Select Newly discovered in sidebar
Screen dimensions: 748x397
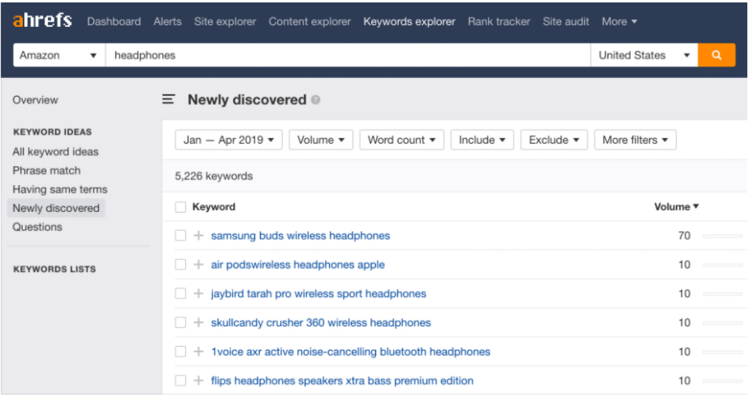(56, 209)
